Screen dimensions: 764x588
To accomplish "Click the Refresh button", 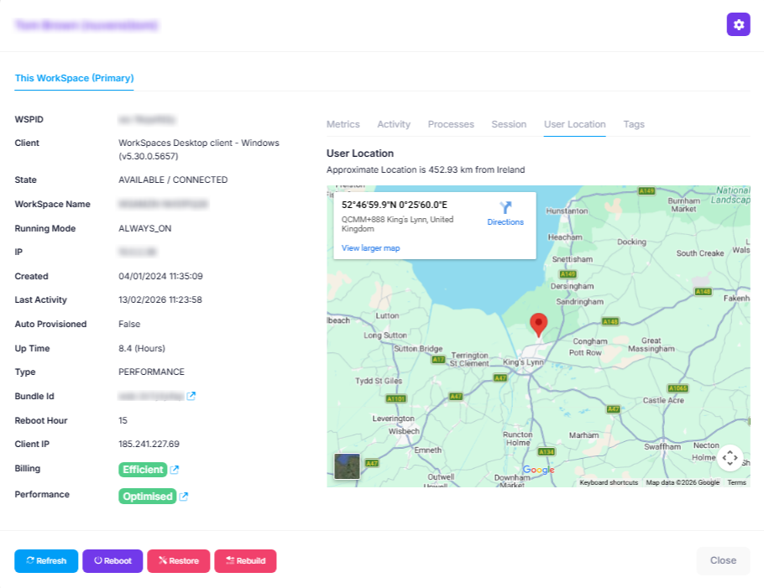I will point(46,561).
